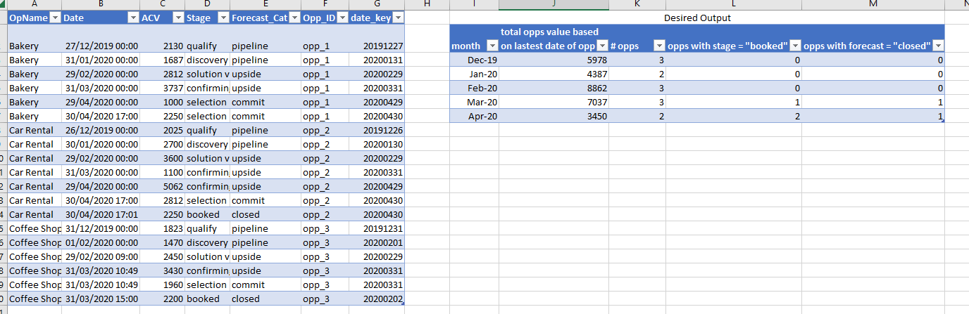Image resolution: width=969 pixels, height=314 pixels.
Task: Open the date_key column filter dropdown
Action: pyautogui.click(x=398, y=18)
